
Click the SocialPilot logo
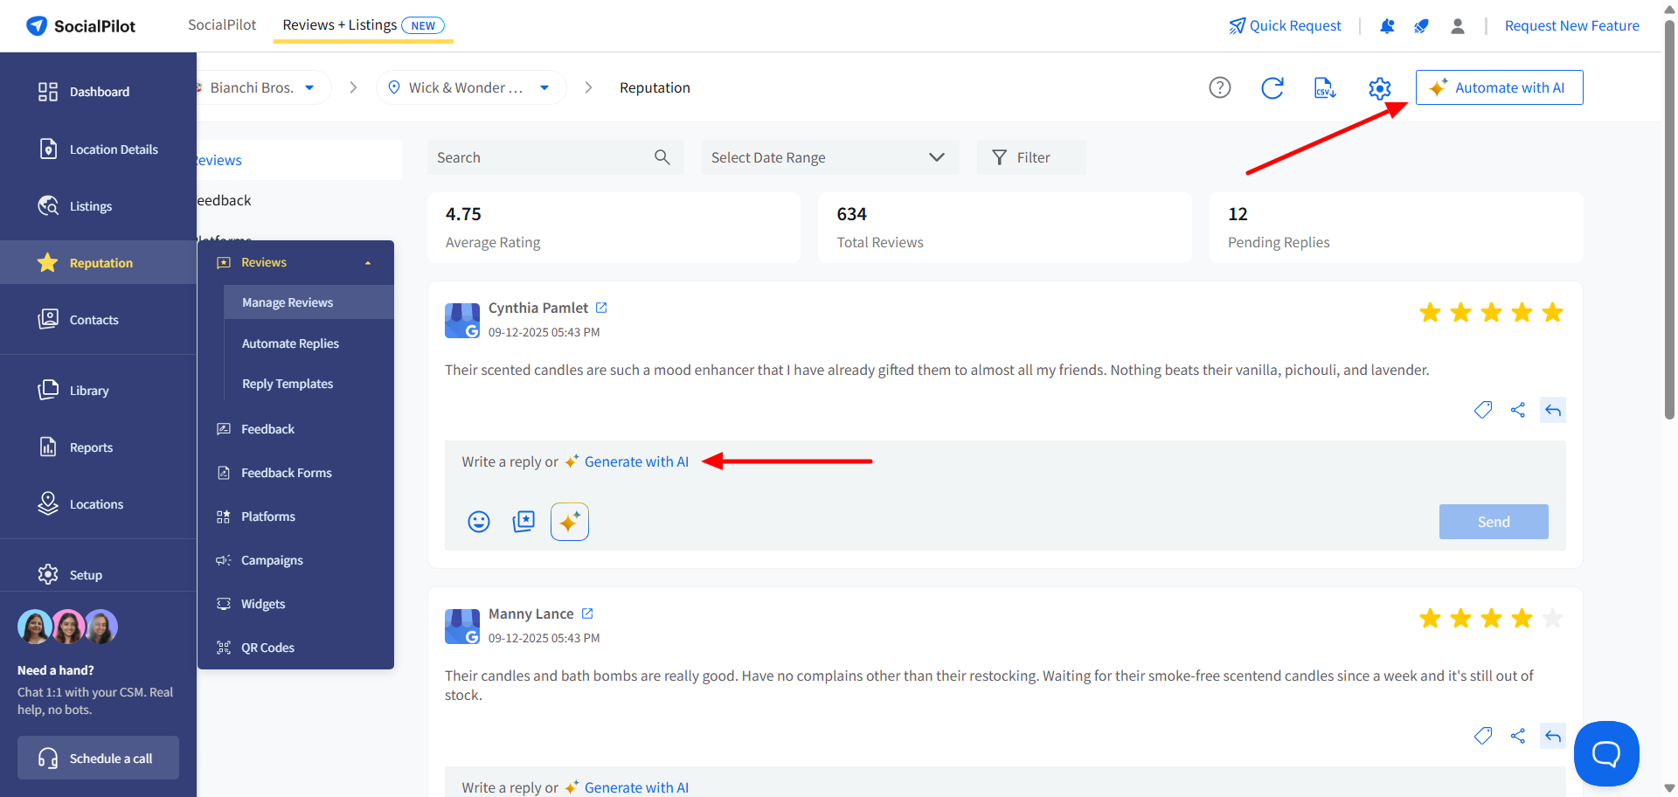click(80, 26)
